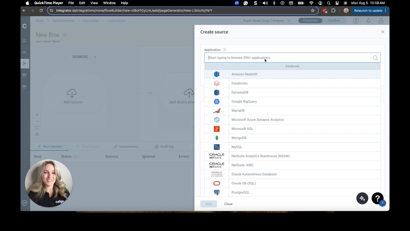
Task: Open the Resources sidebar icon
Action: (24, 75)
